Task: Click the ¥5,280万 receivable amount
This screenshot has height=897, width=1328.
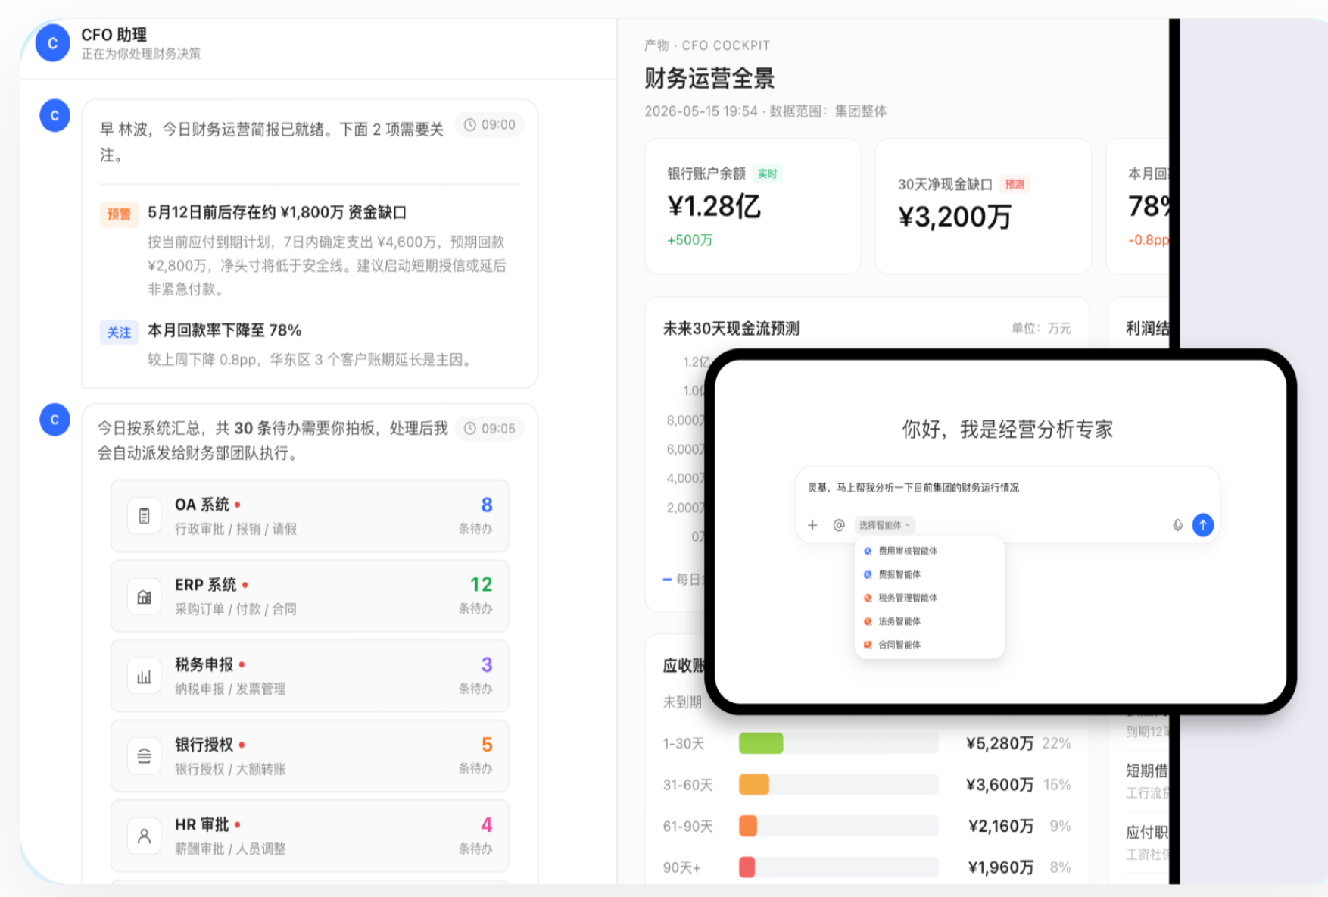Action: pyautogui.click(x=999, y=743)
